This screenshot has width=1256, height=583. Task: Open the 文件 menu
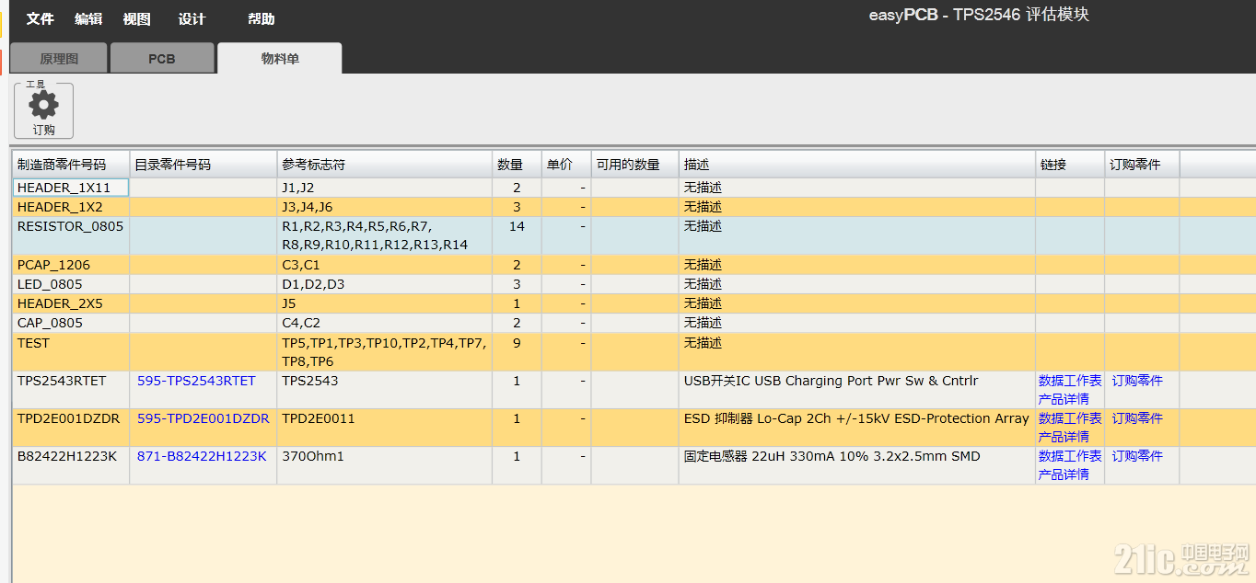click(40, 18)
